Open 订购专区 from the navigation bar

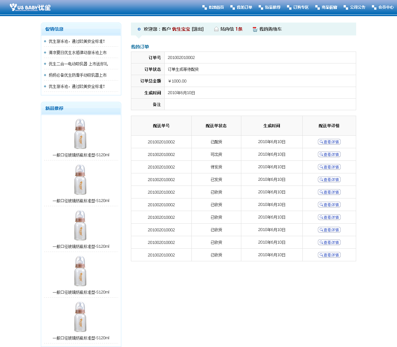[301, 7]
